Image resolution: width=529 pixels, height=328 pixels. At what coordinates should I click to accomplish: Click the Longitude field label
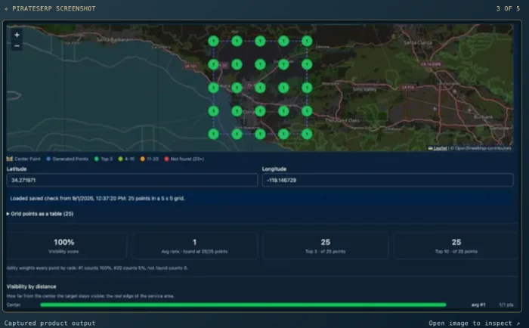[274, 169]
